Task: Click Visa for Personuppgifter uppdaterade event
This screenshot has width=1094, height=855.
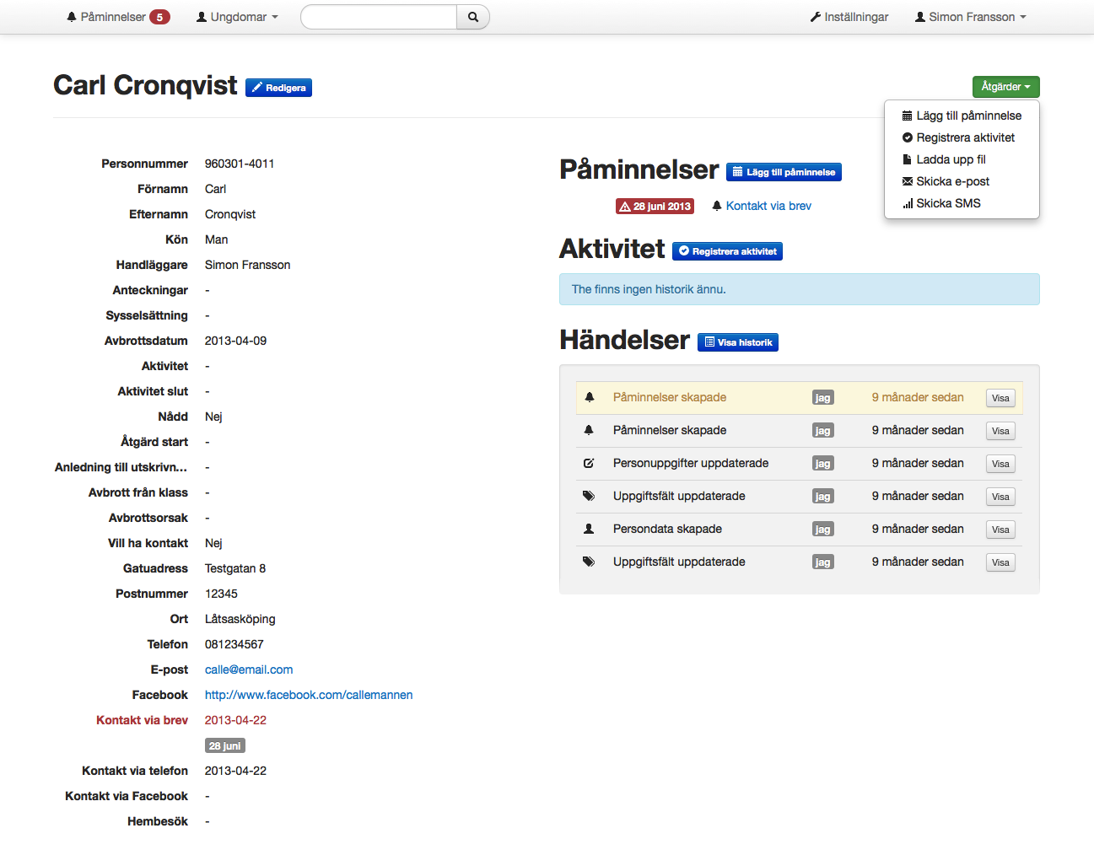Action: coord(1000,464)
